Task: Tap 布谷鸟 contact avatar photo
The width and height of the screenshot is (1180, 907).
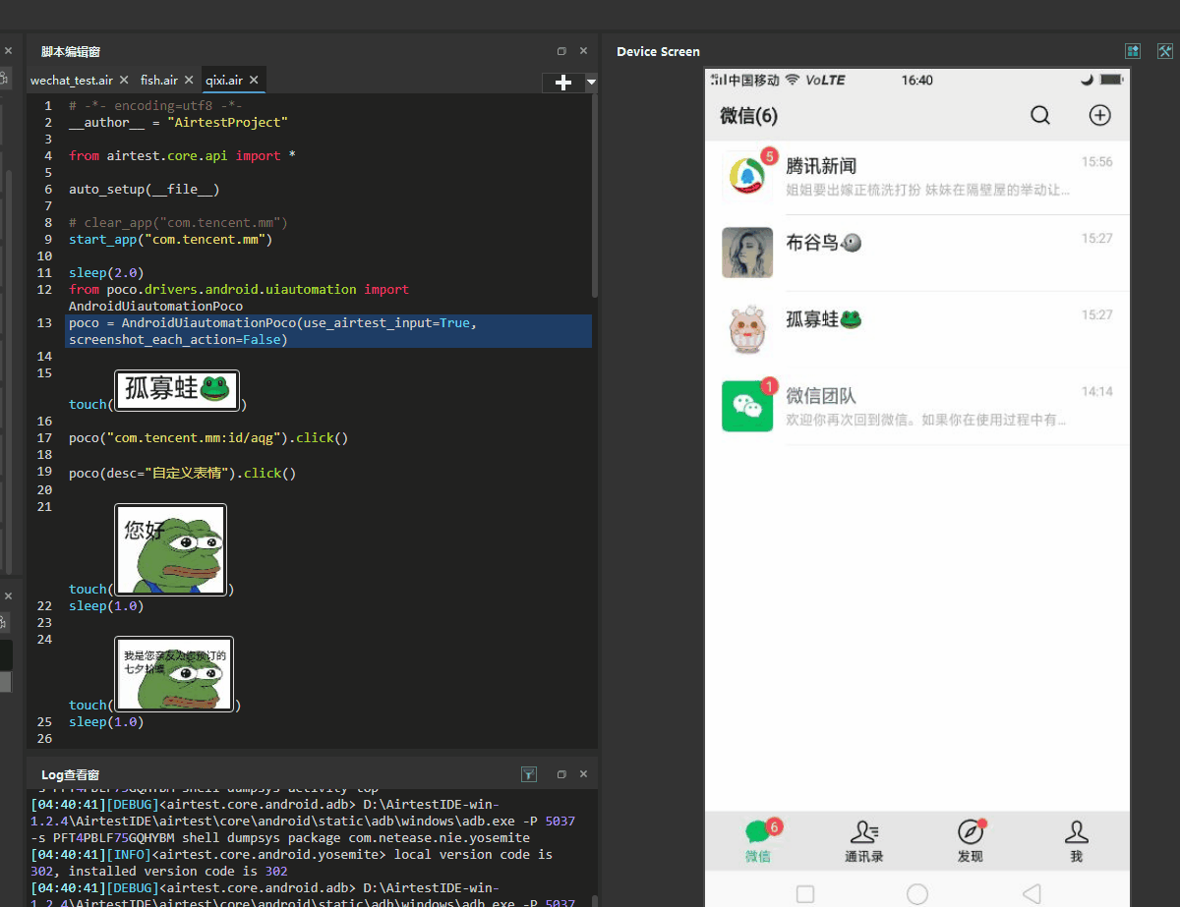Action: point(747,253)
